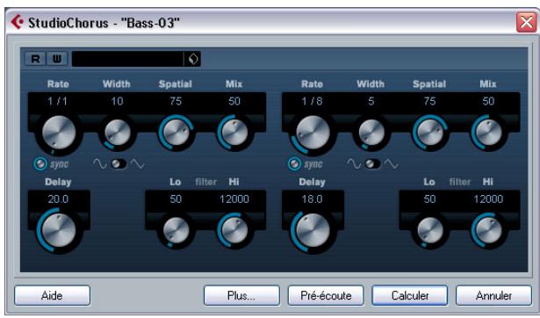Select the right triangle waveform icon in right section

coord(392,164)
